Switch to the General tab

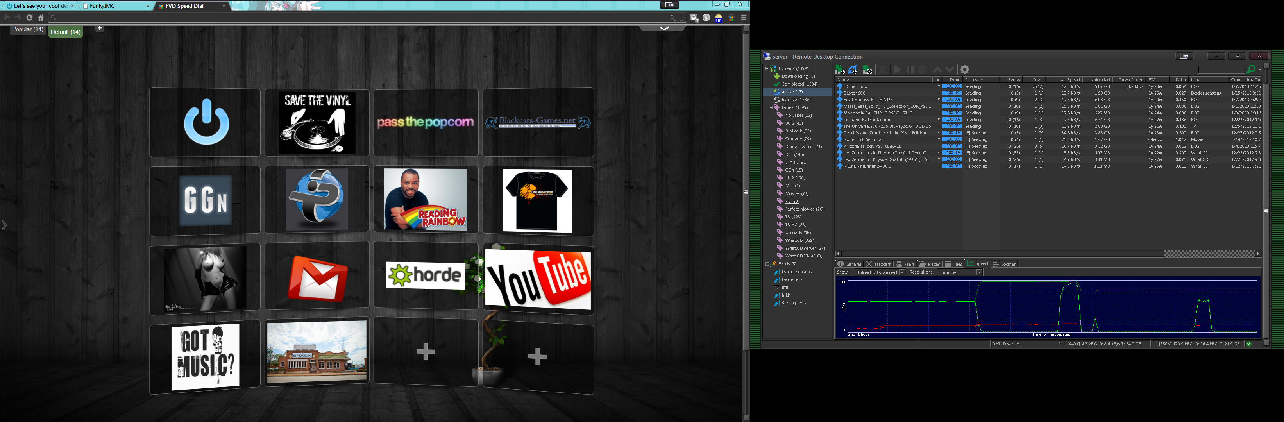[849, 264]
